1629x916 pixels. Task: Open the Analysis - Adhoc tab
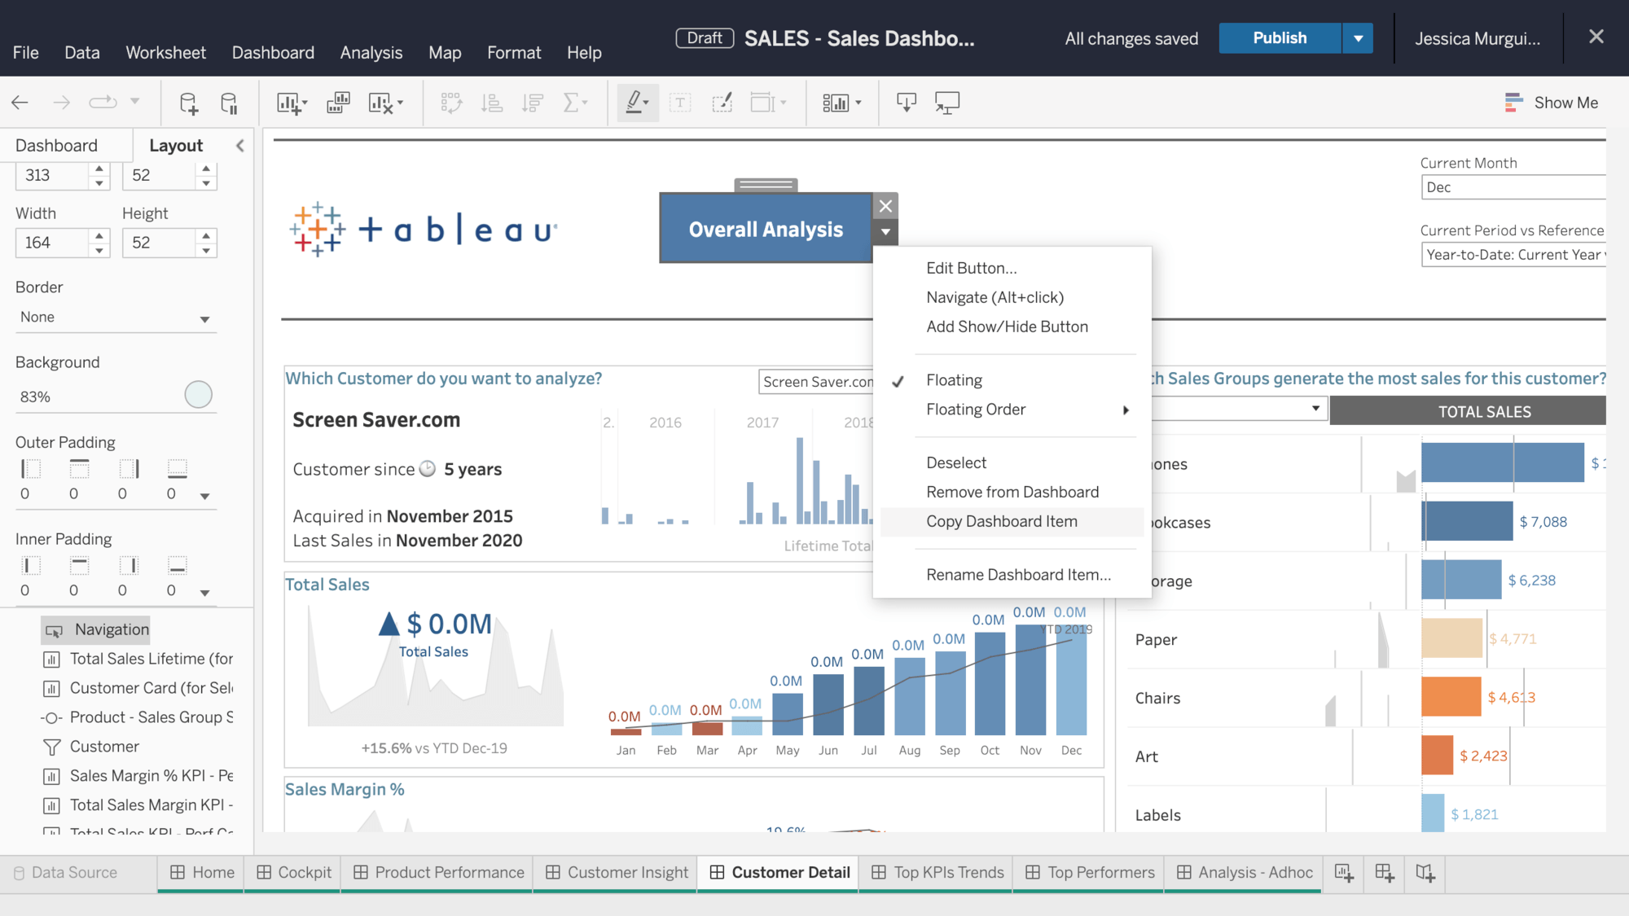click(x=1249, y=872)
